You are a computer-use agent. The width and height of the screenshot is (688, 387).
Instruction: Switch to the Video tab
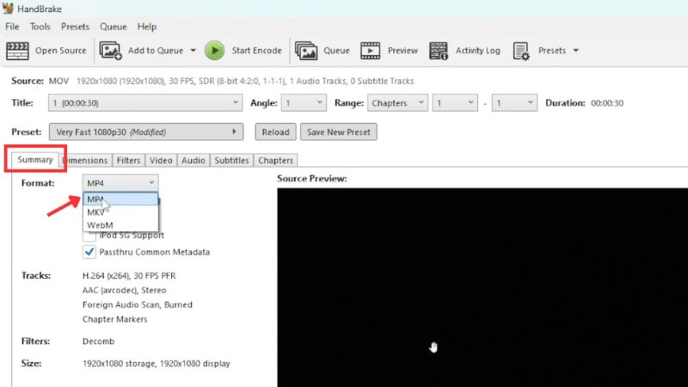161,161
